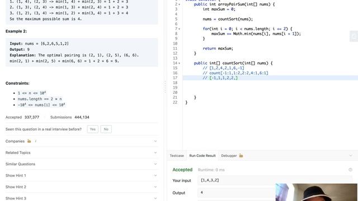The width and height of the screenshot is (358, 201).
Task: Open the Debugger tab
Action: [229, 156]
